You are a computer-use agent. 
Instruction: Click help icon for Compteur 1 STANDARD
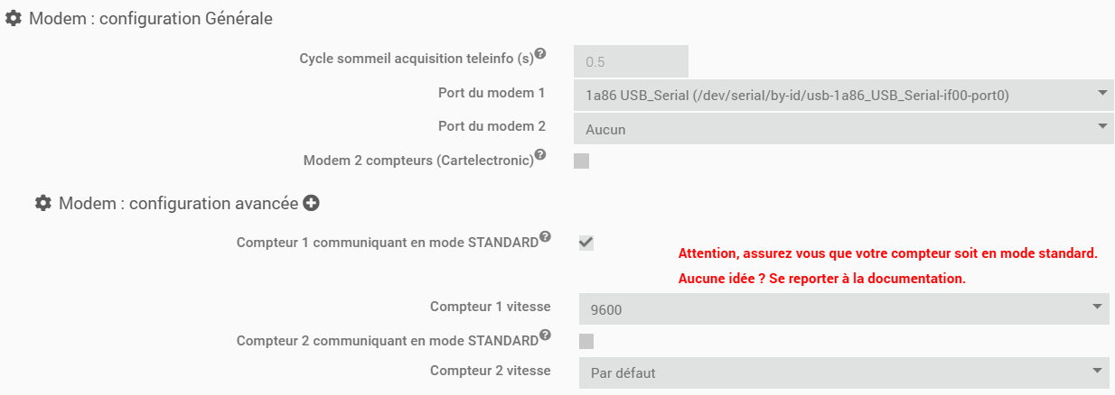point(545,238)
